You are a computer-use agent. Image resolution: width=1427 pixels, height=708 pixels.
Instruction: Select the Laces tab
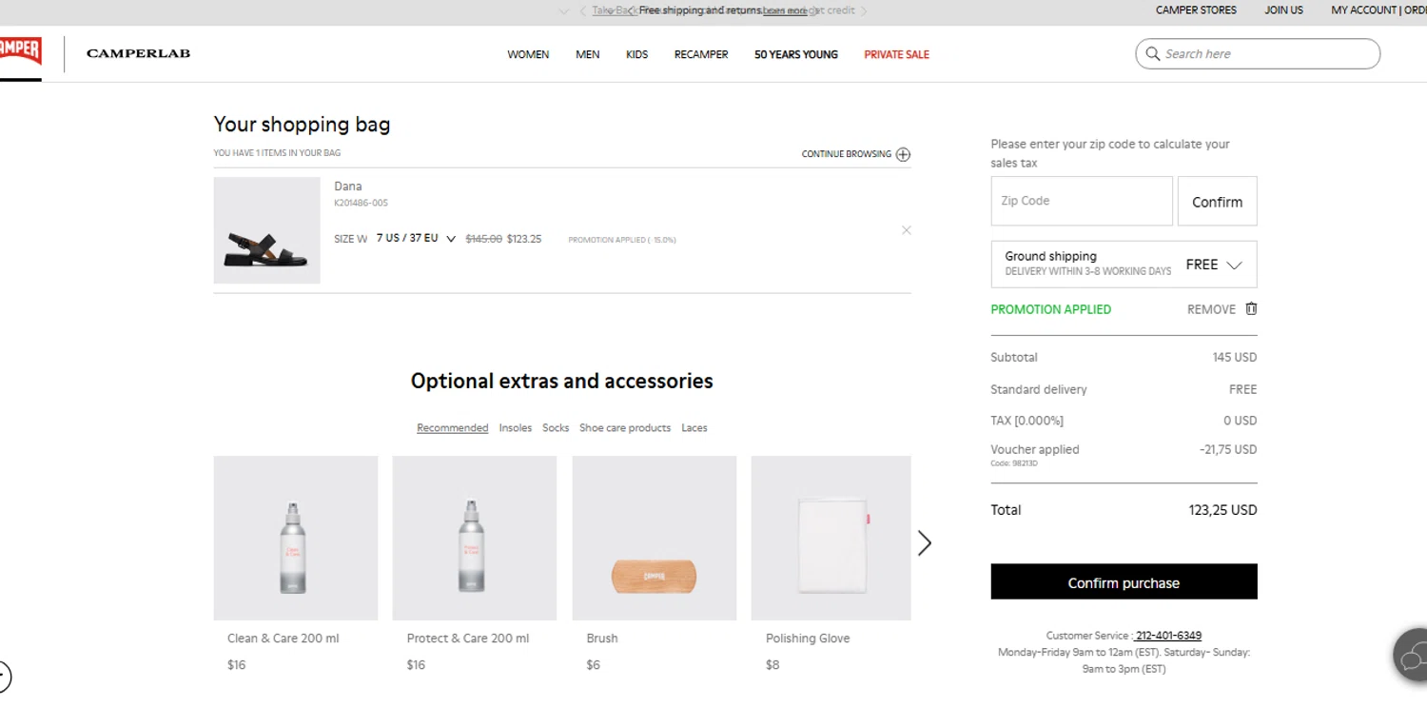coord(694,428)
